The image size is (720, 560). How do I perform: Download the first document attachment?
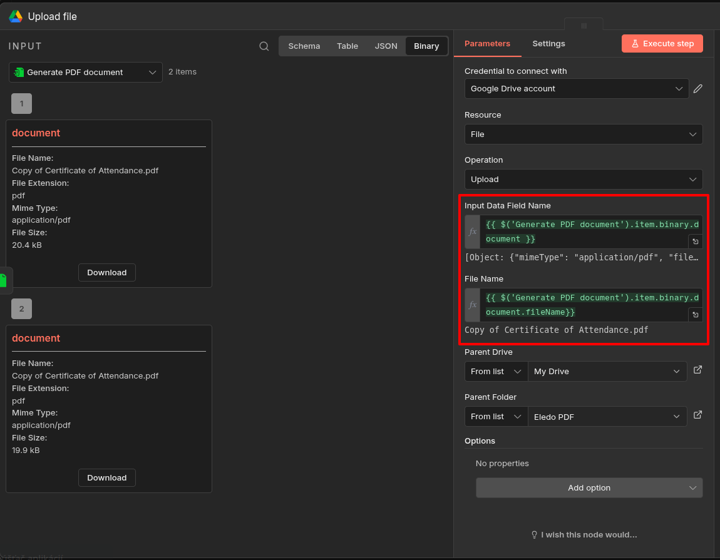pyautogui.click(x=106, y=272)
